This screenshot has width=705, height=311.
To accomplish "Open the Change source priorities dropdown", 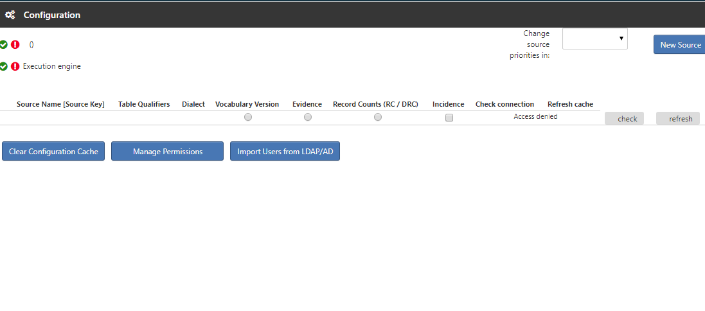I will 595,39.
